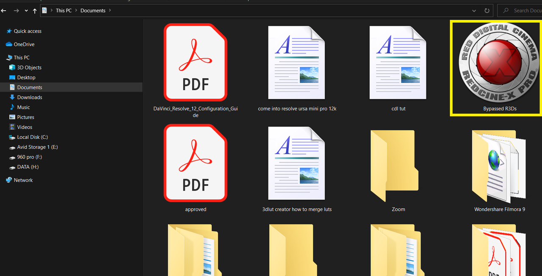Select the bottom-row folder containing a PDF
Viewport: 542px width, 276px height.
pos(499,250)
